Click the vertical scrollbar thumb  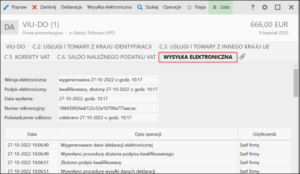pyautogui.click(x=296, y=83)
